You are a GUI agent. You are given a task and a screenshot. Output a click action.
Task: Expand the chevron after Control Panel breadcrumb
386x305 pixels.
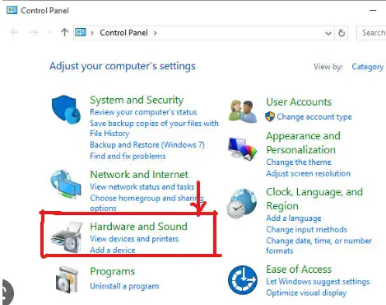tap(156, 33)
